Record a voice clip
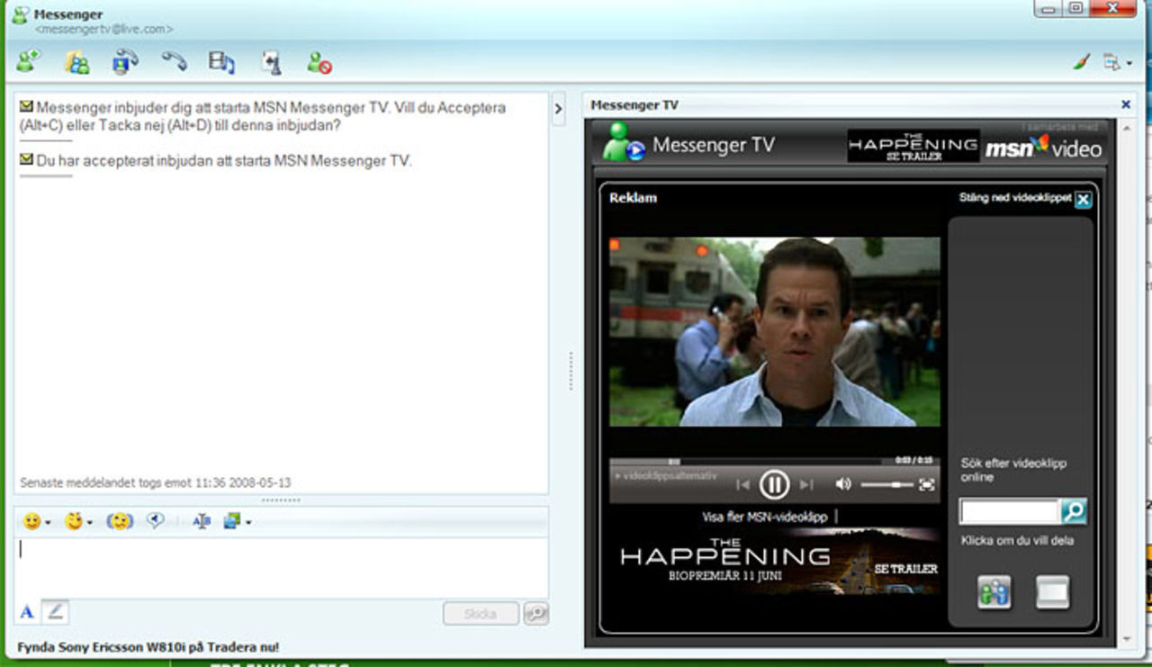Image resolution: width=1152 pixels, height=667 pixels. tap(155, 520)
